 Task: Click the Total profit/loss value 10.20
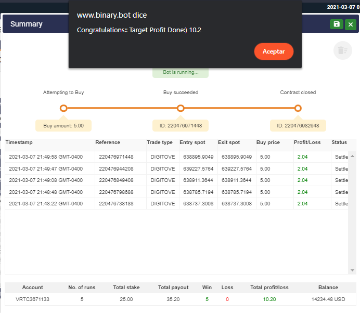[269, 299]
